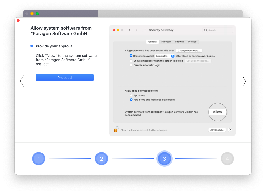This screenshot has width=266, height=194.
Task: Click the Show All grid icon
Action: point(144,30)
